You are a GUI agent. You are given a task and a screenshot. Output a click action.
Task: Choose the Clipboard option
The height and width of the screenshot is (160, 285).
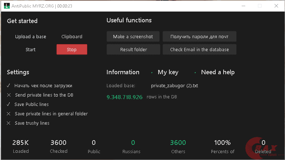[x=72, y=37]
